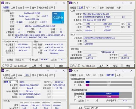The image size is (136, 109).
Task: Switch to SPD tab in processor window
Action: click(27, 8)
